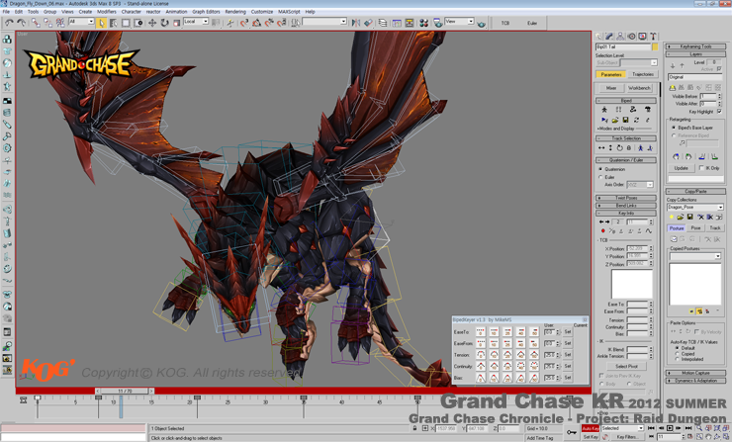Select the Euler radio button
This screenshot has width=732, height=442.
(600, 177)
